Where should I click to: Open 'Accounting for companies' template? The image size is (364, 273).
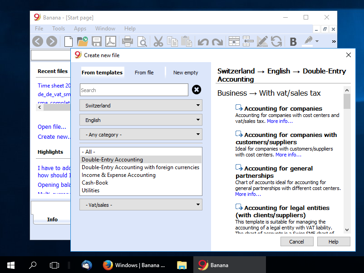(x=283, y=108)
